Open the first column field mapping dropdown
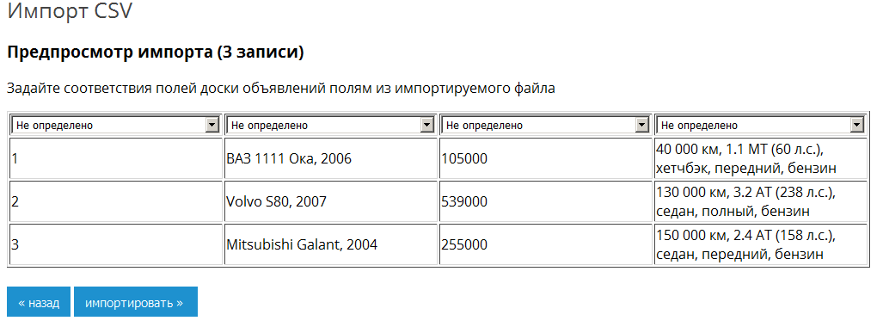 click(115, 125)
